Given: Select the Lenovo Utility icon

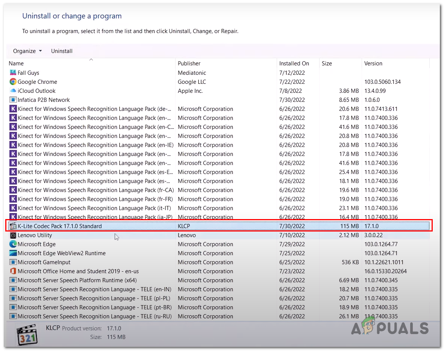Looking at the screenshot, I should click(13, 235).
